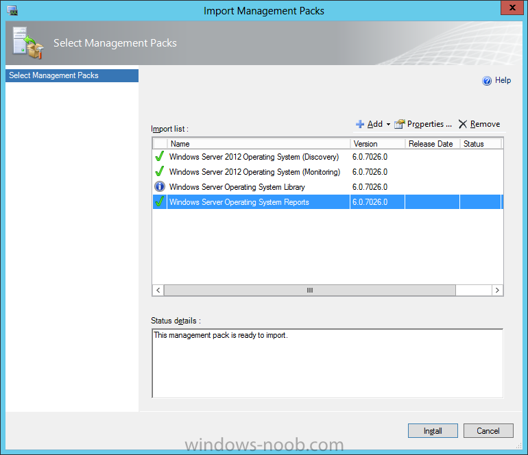Image resolution: width=528 pixels, height=455 pixels.
Task: Click the blue plus Add icon
Action: 360,124
